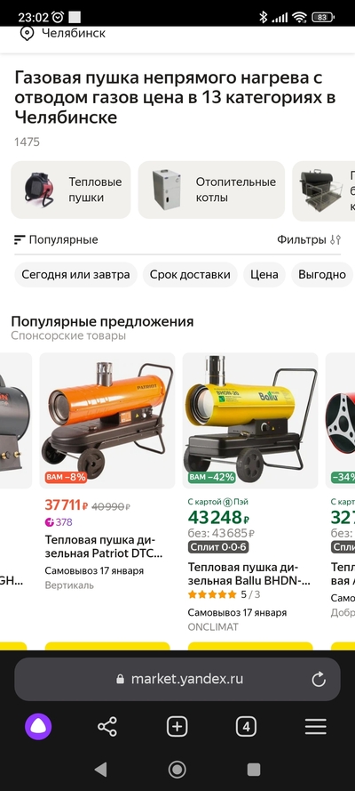Tap the Alice assistant icon
Image resolution: width=355 pixels, height=791 pixels.
click(x=38, y=726)
